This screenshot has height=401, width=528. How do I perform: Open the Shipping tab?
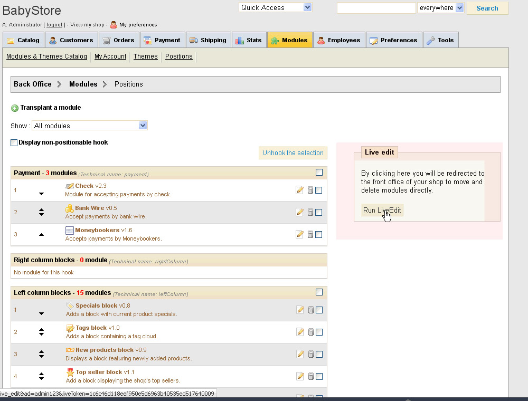click(x=208, y=40)
